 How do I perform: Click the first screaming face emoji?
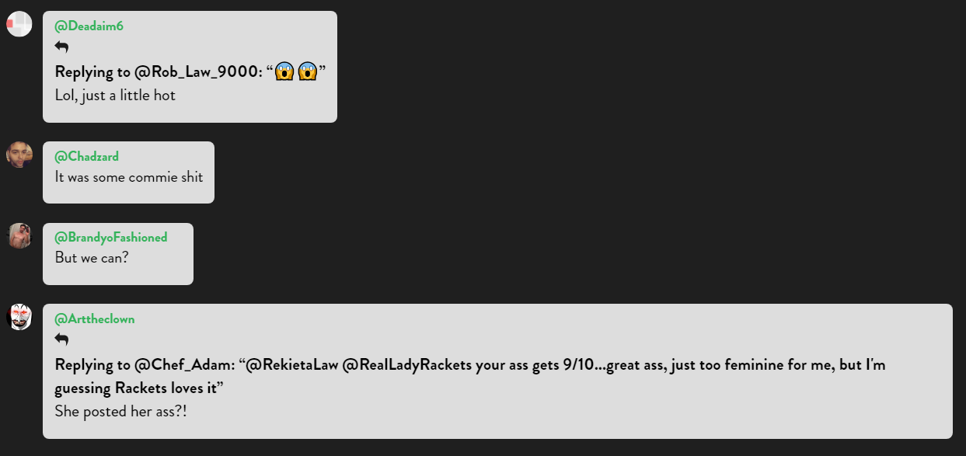[x=284, y=72]
